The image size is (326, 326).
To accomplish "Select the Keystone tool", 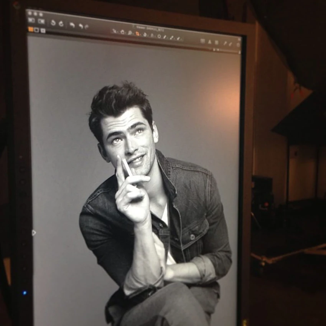I will (x=152, y=36).
